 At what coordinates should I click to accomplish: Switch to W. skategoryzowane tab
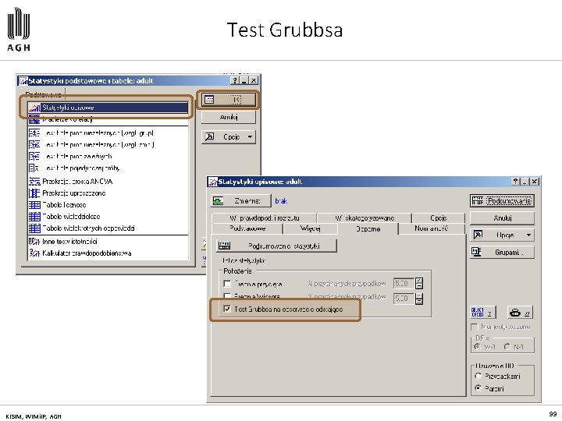point(365,218)
